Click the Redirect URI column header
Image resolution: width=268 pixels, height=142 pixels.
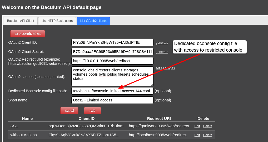[159, 119]
